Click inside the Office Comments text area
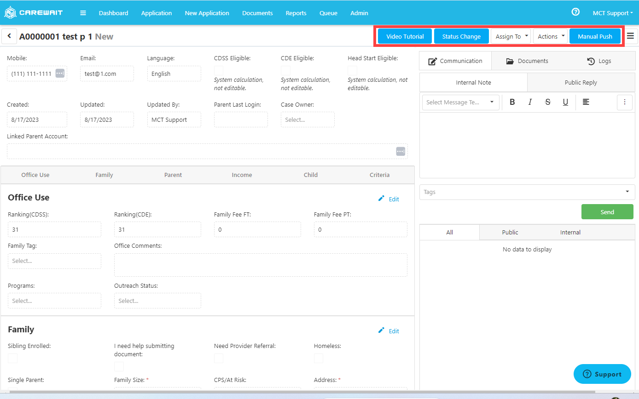 coord(261,264)
